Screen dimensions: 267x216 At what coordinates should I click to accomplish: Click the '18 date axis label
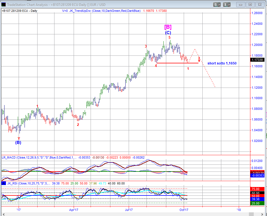[x=239, y=210]
